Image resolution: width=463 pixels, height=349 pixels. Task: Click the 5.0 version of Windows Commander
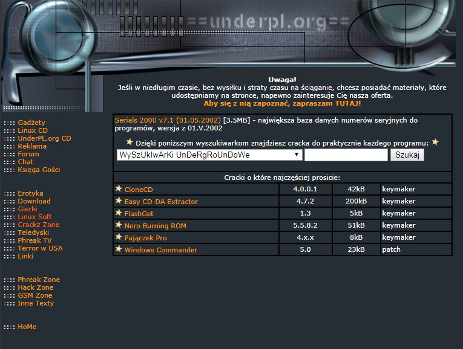point(305,249)
